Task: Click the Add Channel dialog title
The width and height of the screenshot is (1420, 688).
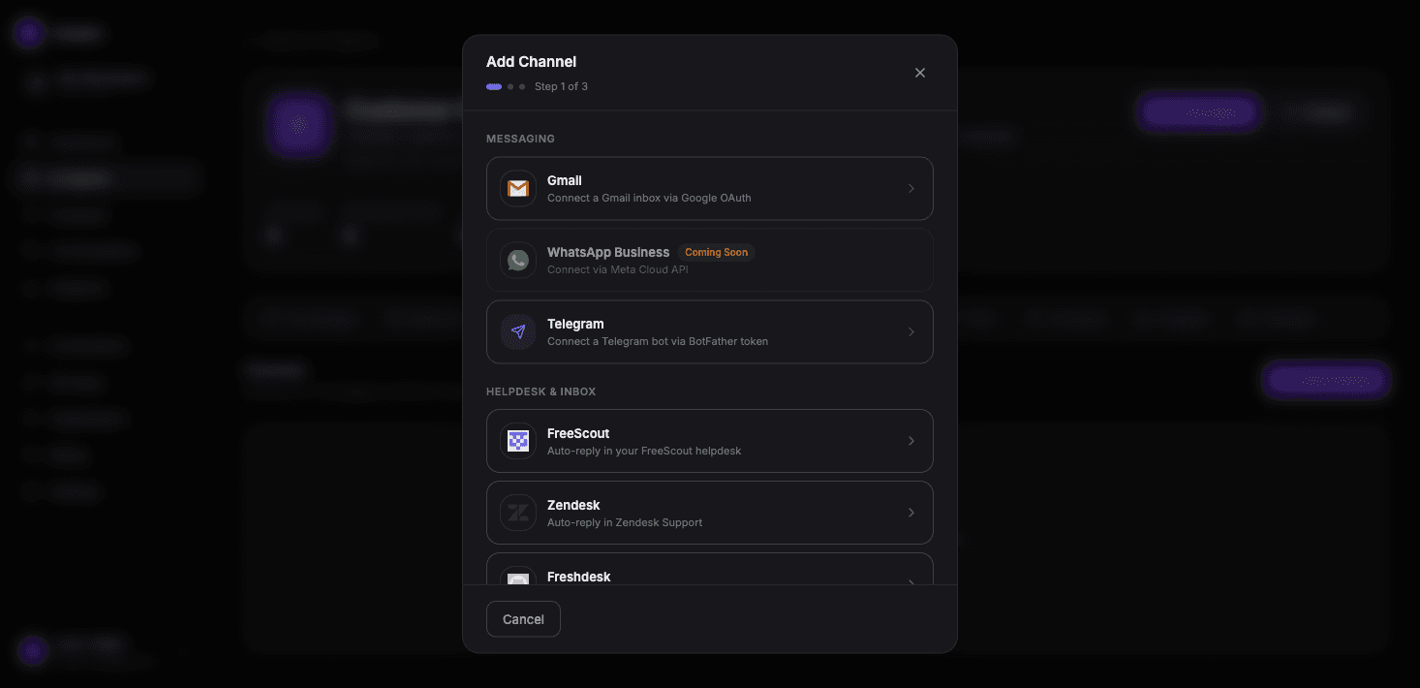Action: pos(531,62)
